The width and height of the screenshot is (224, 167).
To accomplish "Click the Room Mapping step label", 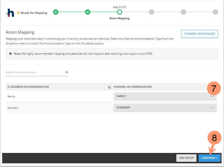I will [119, 18].
